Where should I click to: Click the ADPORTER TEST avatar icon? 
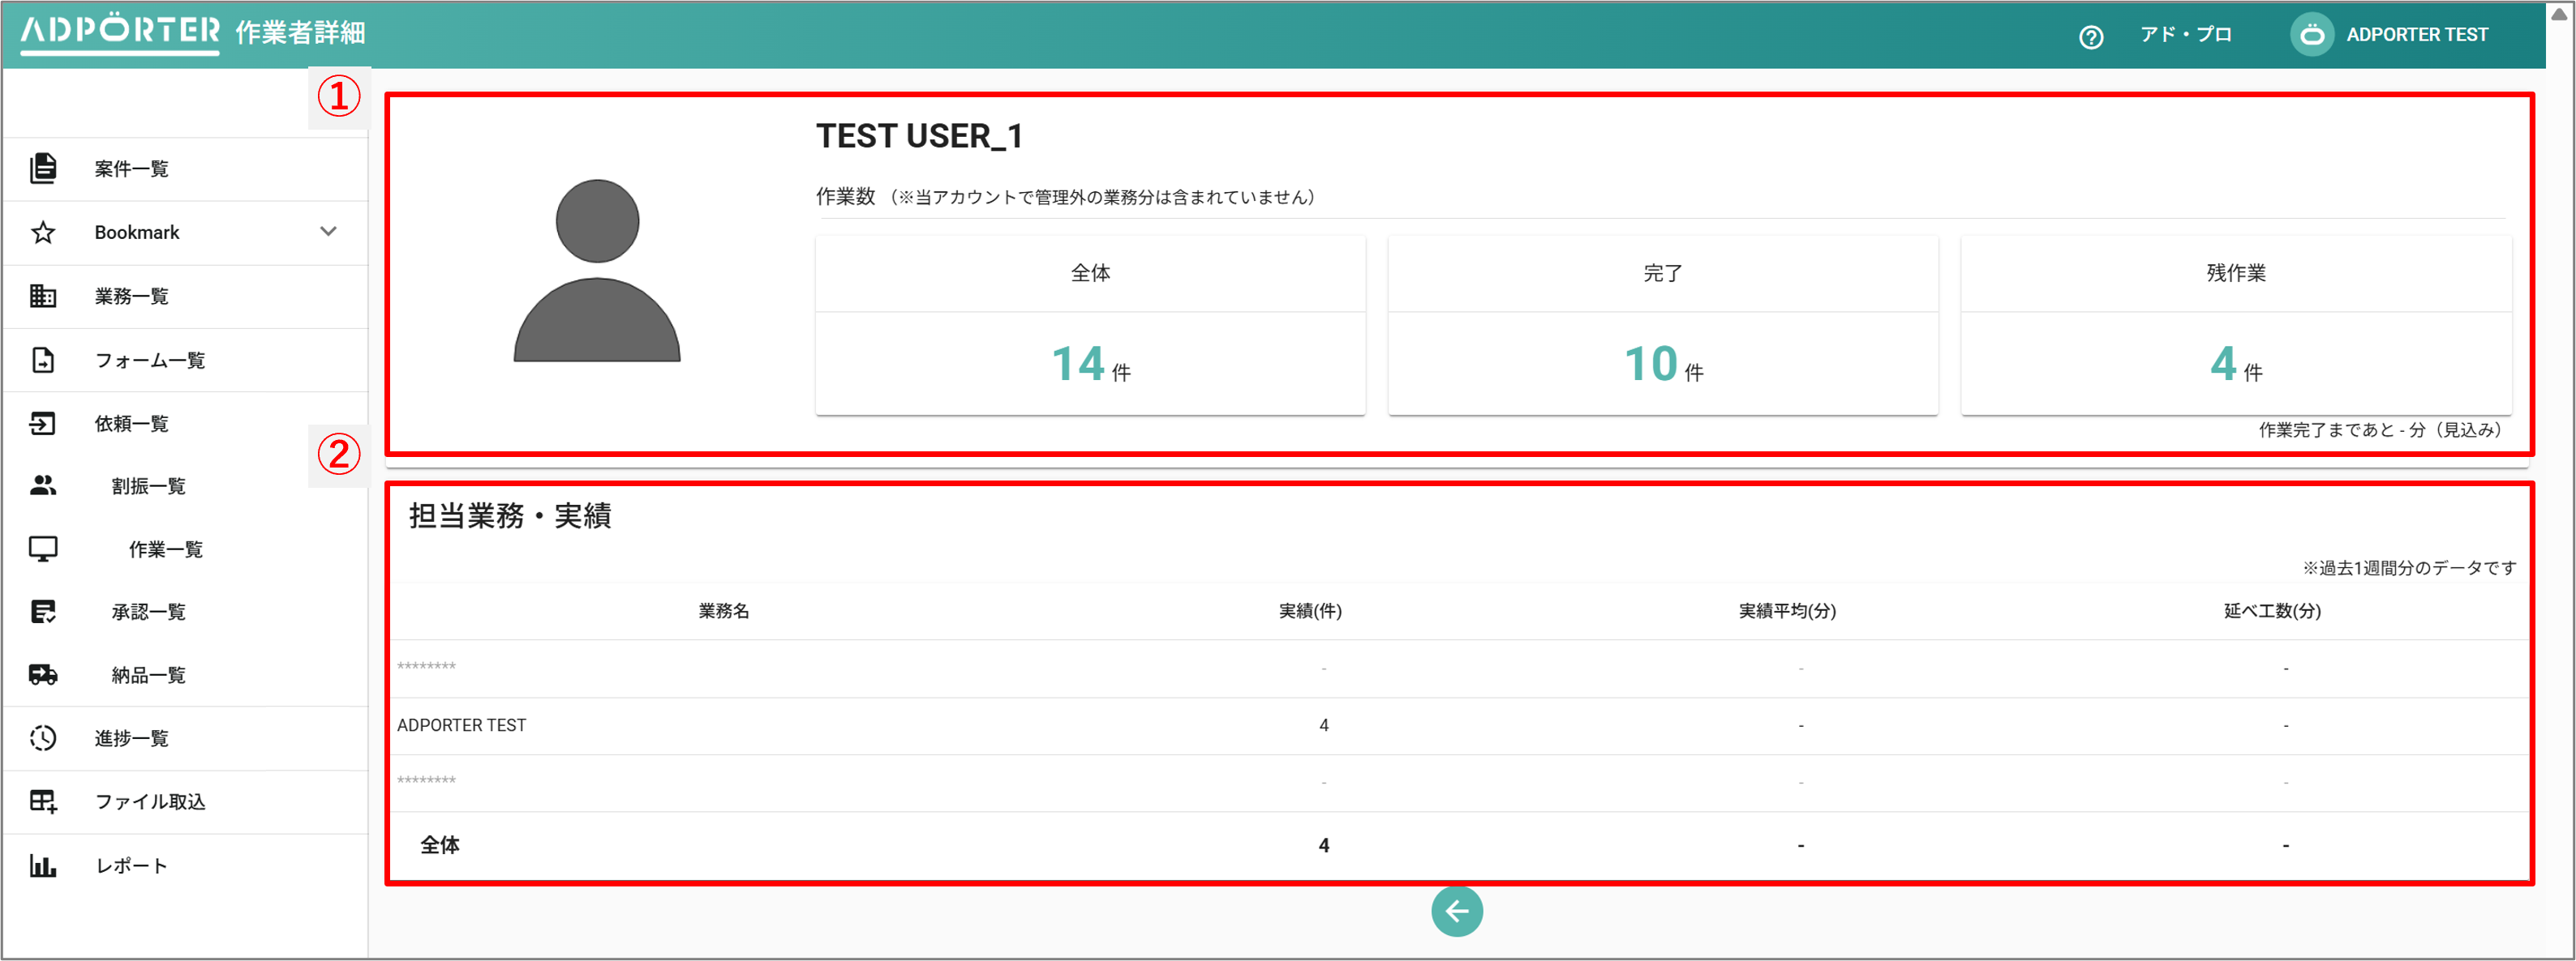(x=2312, y=34)
